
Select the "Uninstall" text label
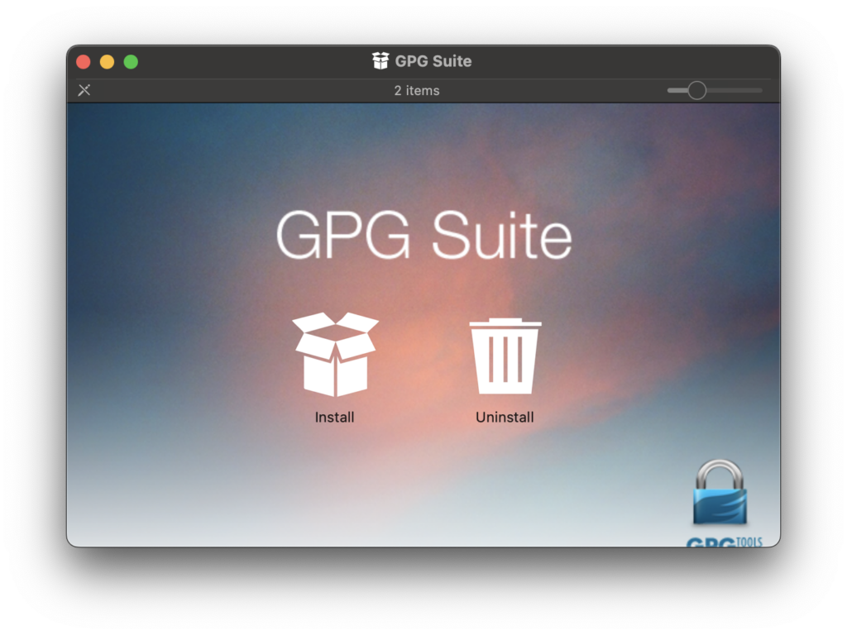pyautogui.click(x=505, y=418)
